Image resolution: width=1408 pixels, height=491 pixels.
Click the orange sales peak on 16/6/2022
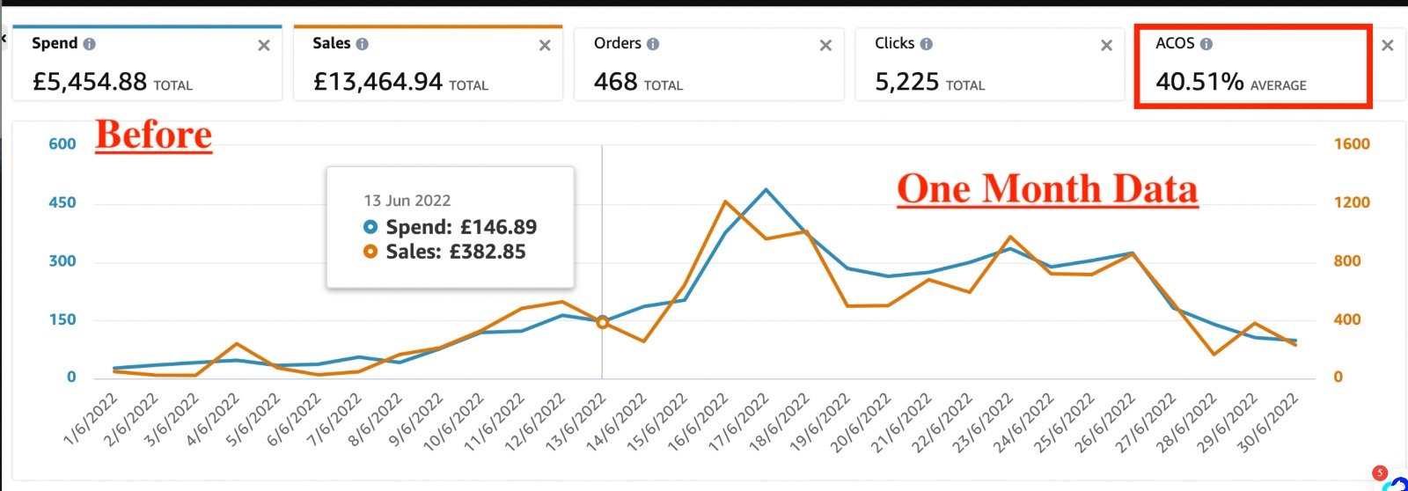click(x=725, y=202)
